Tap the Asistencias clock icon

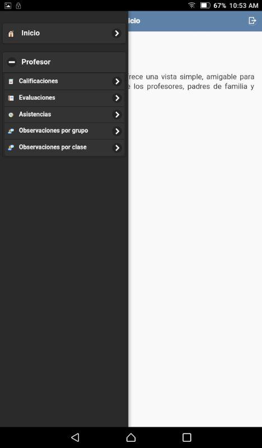coord(11,115)
